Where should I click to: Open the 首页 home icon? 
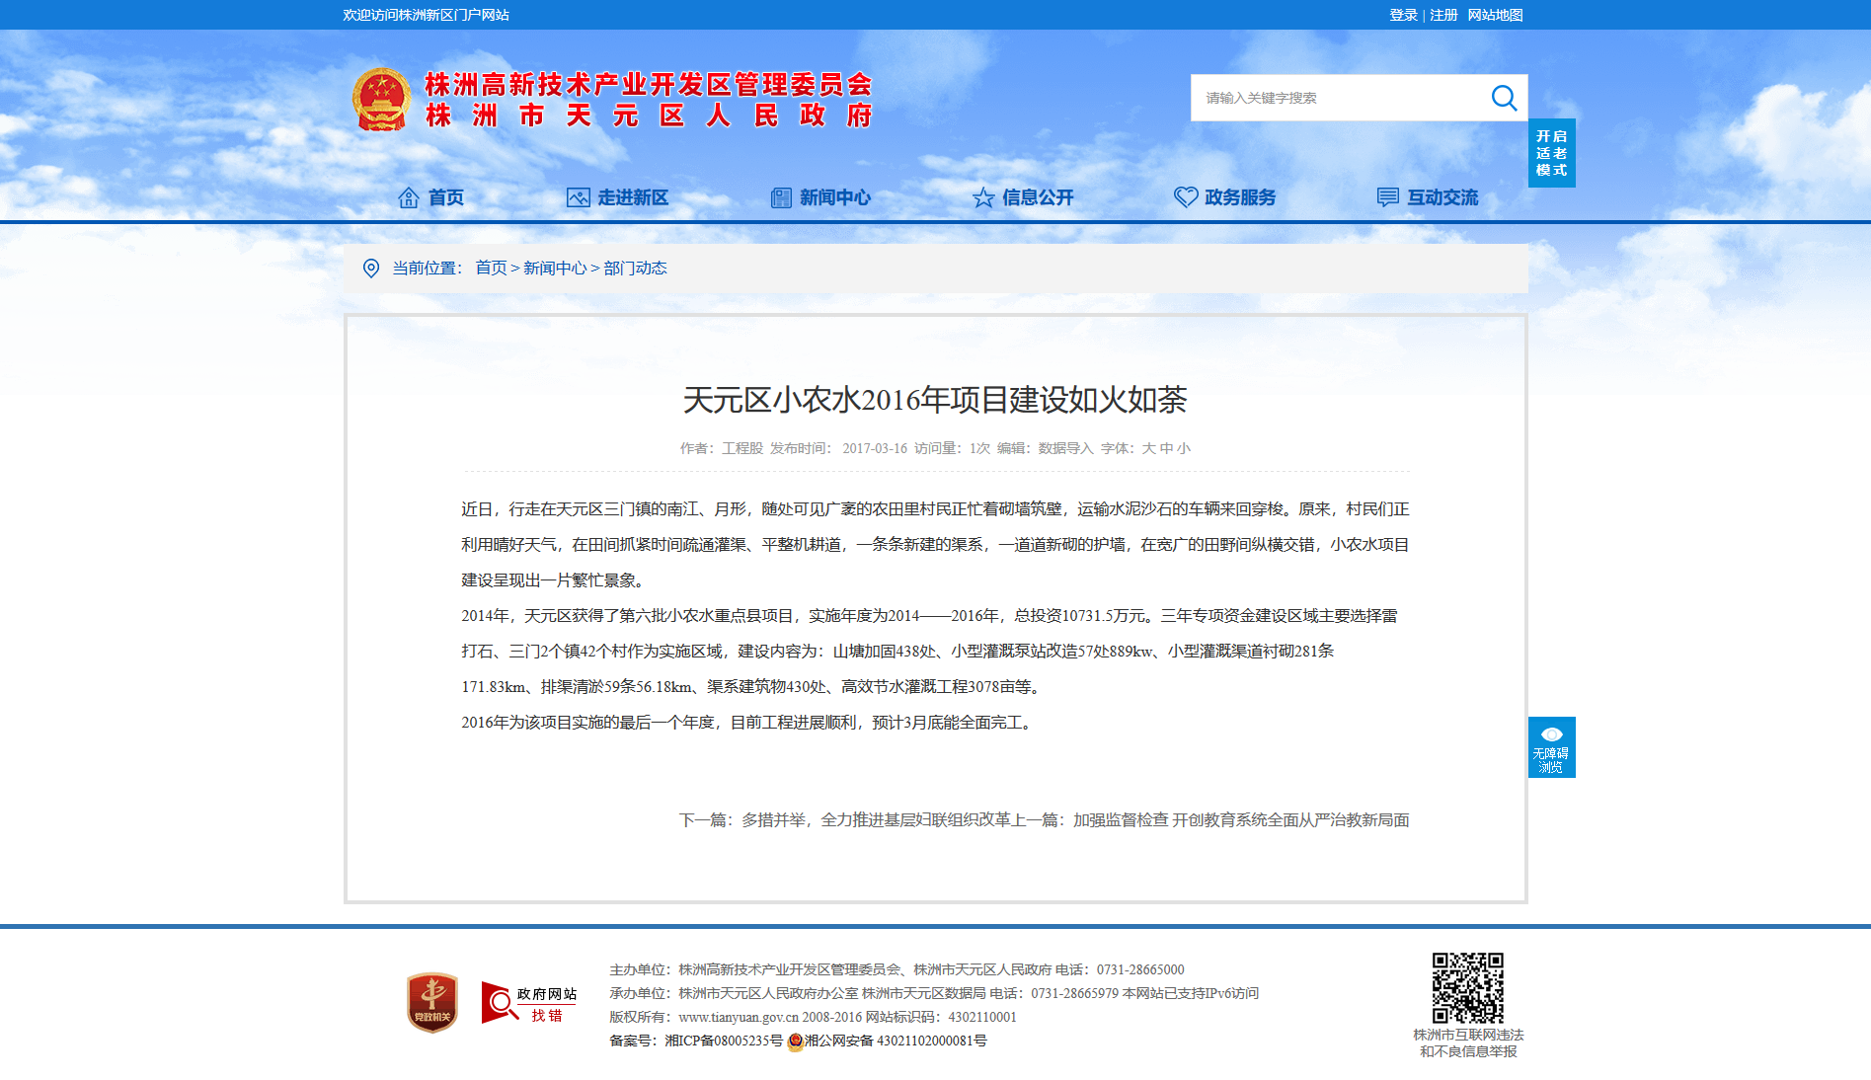[x=408, y=197]
